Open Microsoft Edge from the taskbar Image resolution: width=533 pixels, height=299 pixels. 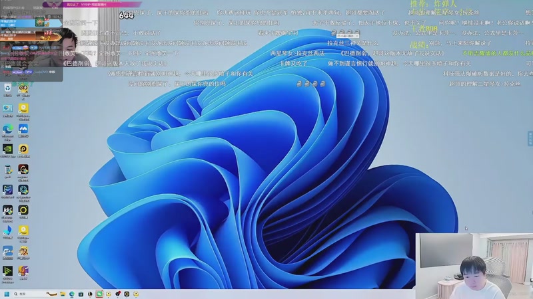click(x=72, y=294)
